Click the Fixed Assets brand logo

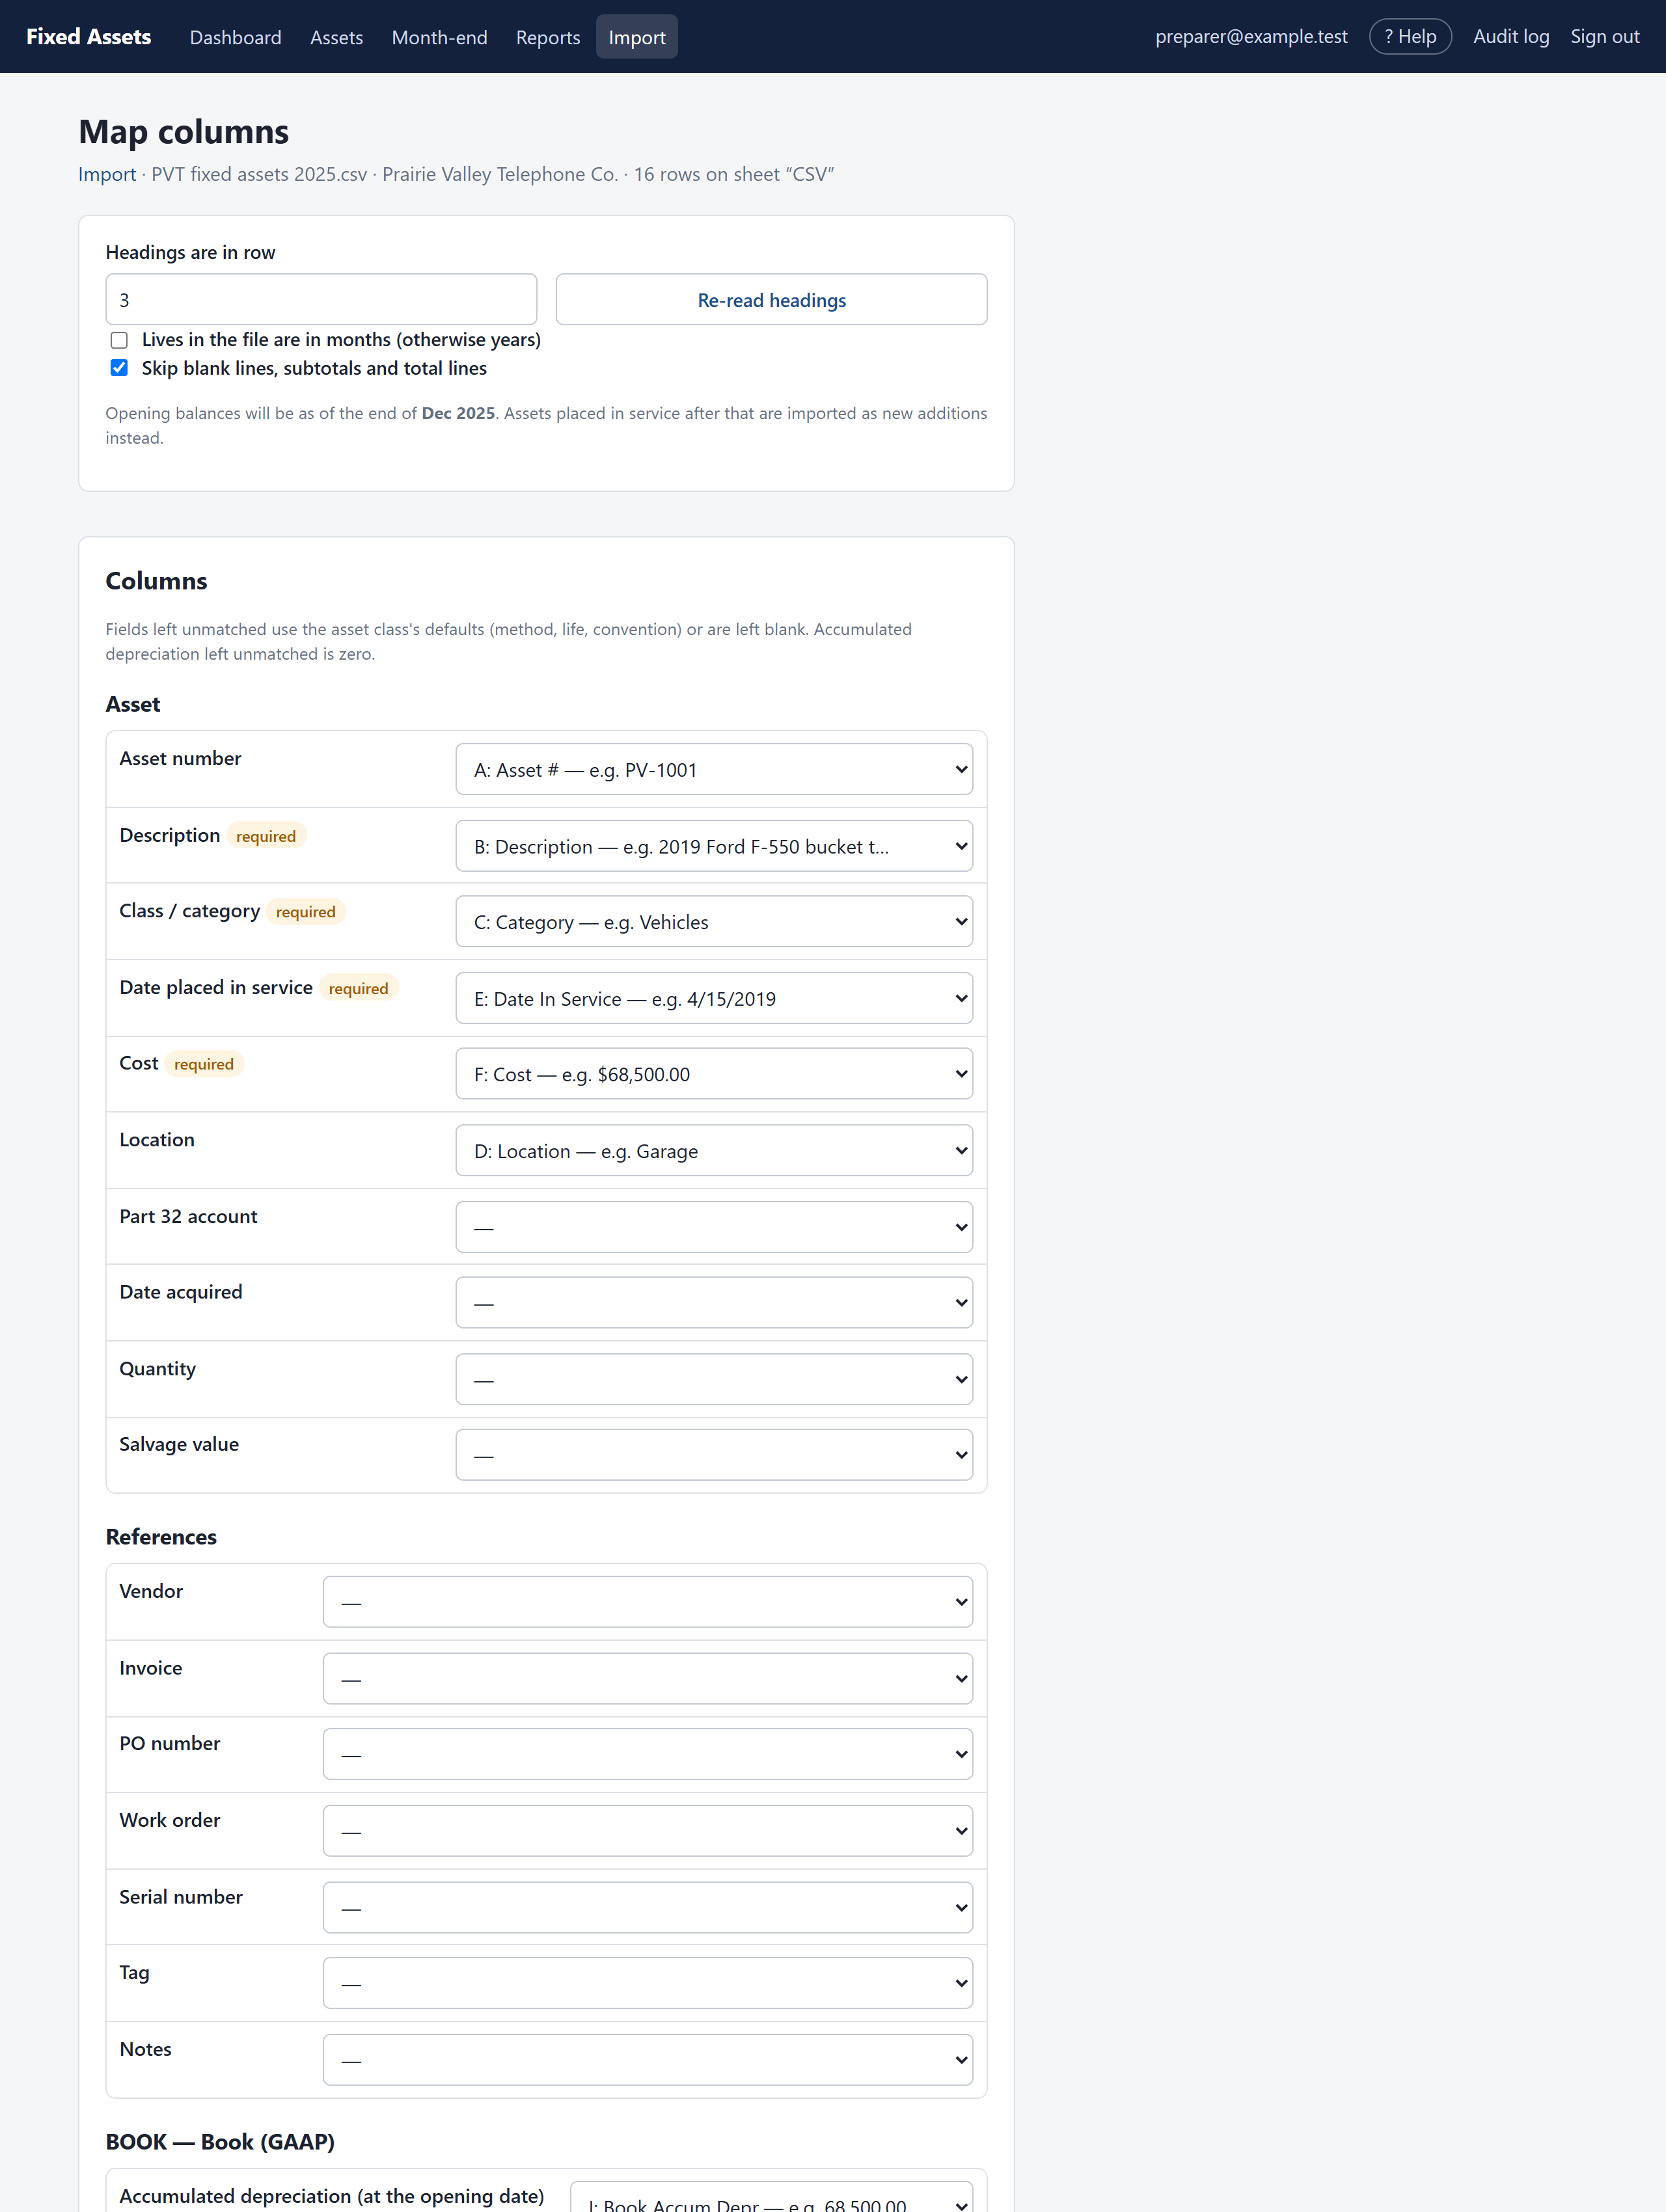88,37
